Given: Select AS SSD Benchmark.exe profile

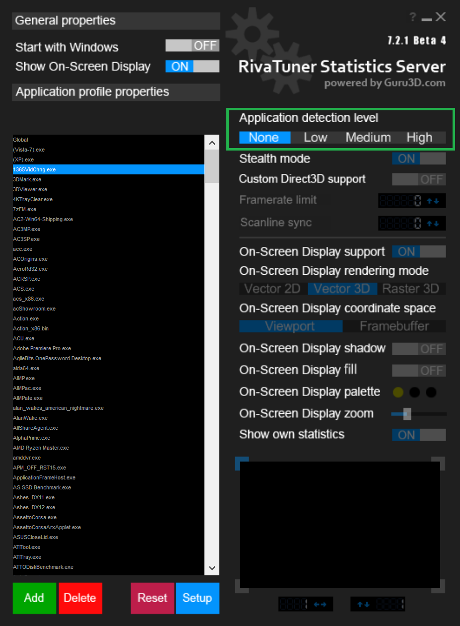Looking at the screenshot, I should pos(108,487).
